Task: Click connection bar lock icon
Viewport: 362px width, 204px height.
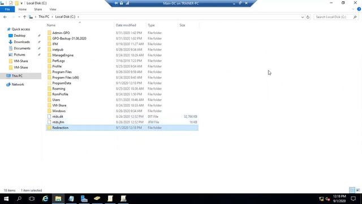Action: coord(121,3)
